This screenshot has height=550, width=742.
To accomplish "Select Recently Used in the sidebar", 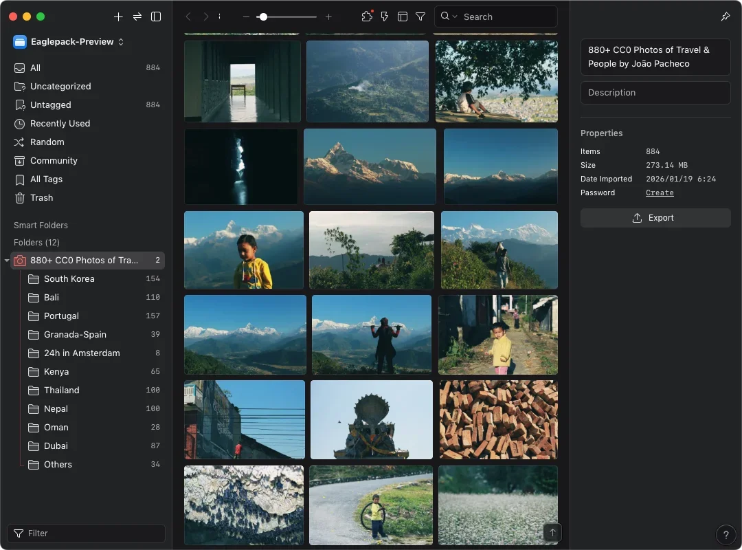I will pyautogui.click(x=60, y=124).
